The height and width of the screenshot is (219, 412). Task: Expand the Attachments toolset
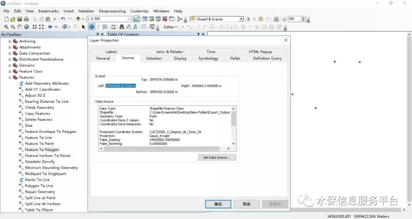10,47
